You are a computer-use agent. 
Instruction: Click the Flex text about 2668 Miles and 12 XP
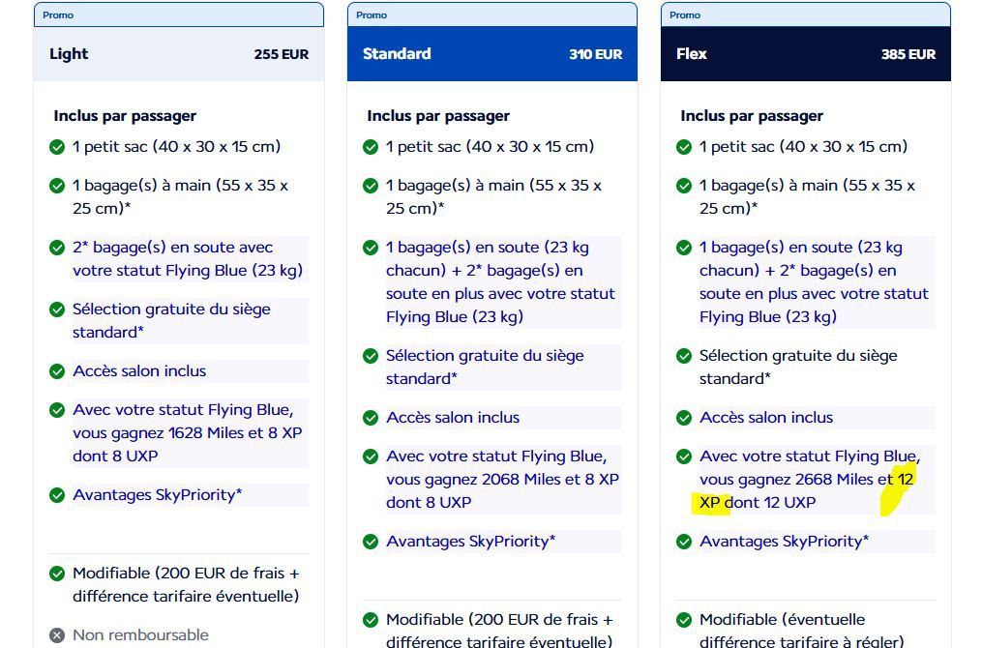tap(807, 480)
